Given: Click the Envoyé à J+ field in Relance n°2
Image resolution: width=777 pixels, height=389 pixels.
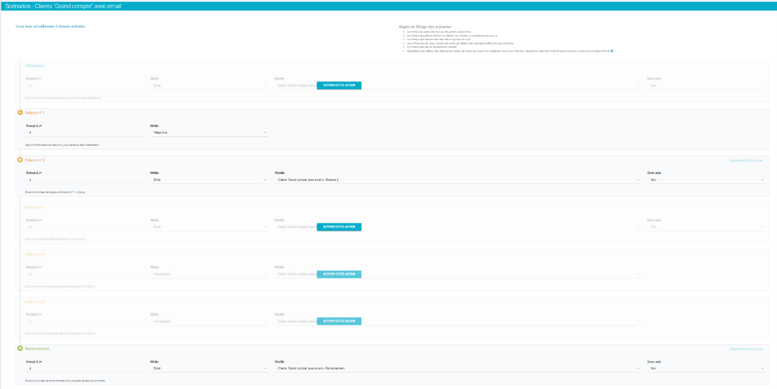Looking at the screenshot, I should (x=85, y=180).
